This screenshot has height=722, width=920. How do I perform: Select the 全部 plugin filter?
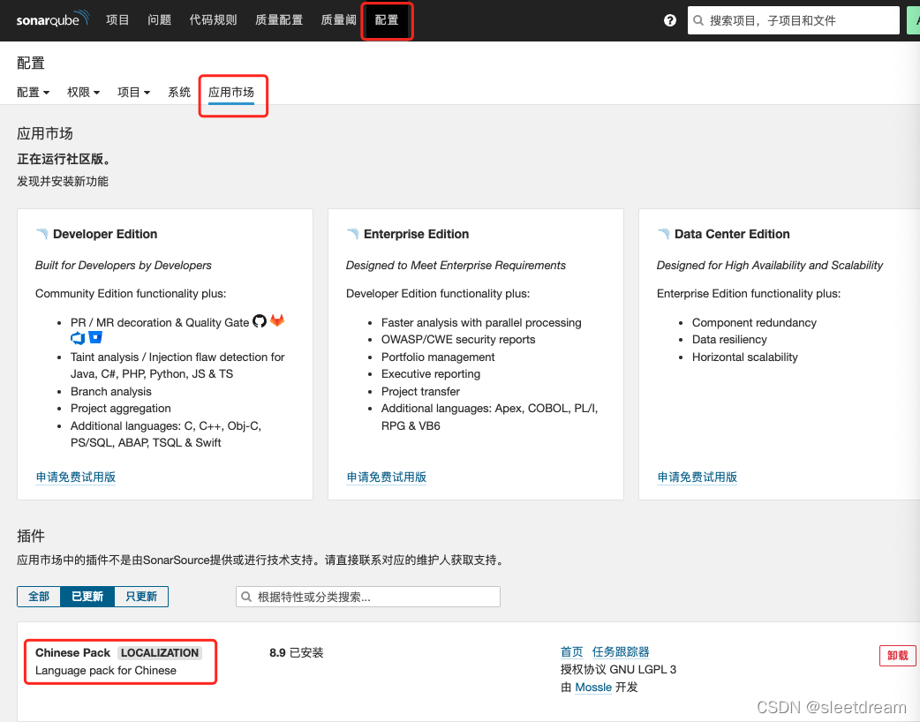point(39,597)
